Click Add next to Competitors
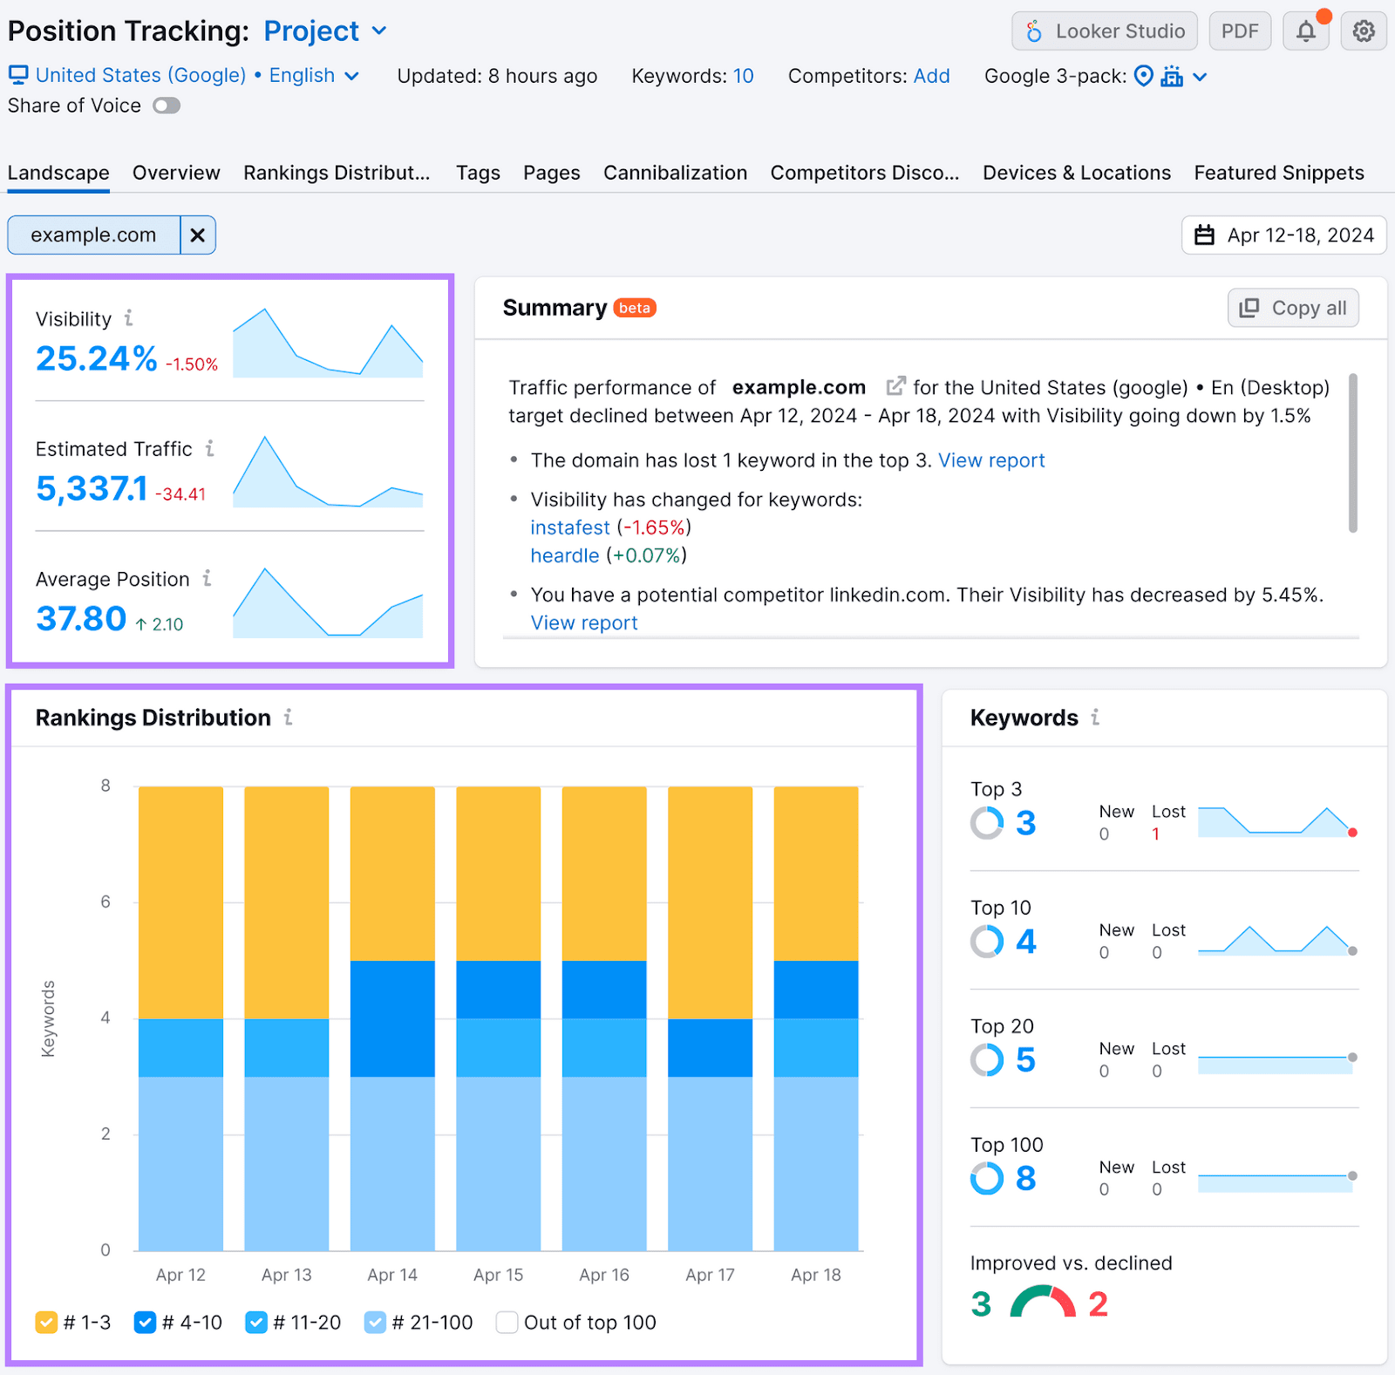1395x1375 pixels. (x=931, y=76)
